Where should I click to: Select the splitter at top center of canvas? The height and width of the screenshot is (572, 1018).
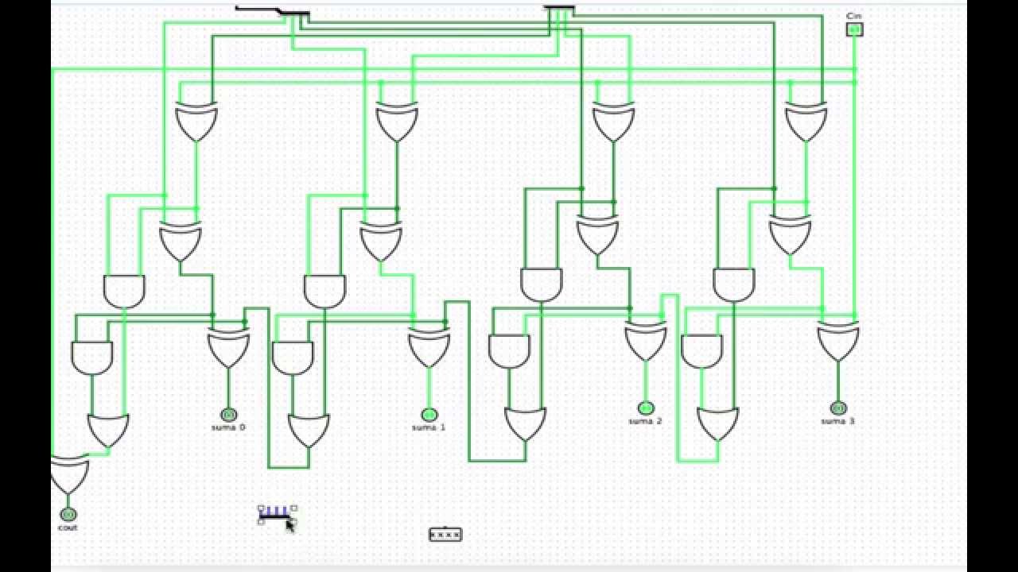[x=559, y=9]
